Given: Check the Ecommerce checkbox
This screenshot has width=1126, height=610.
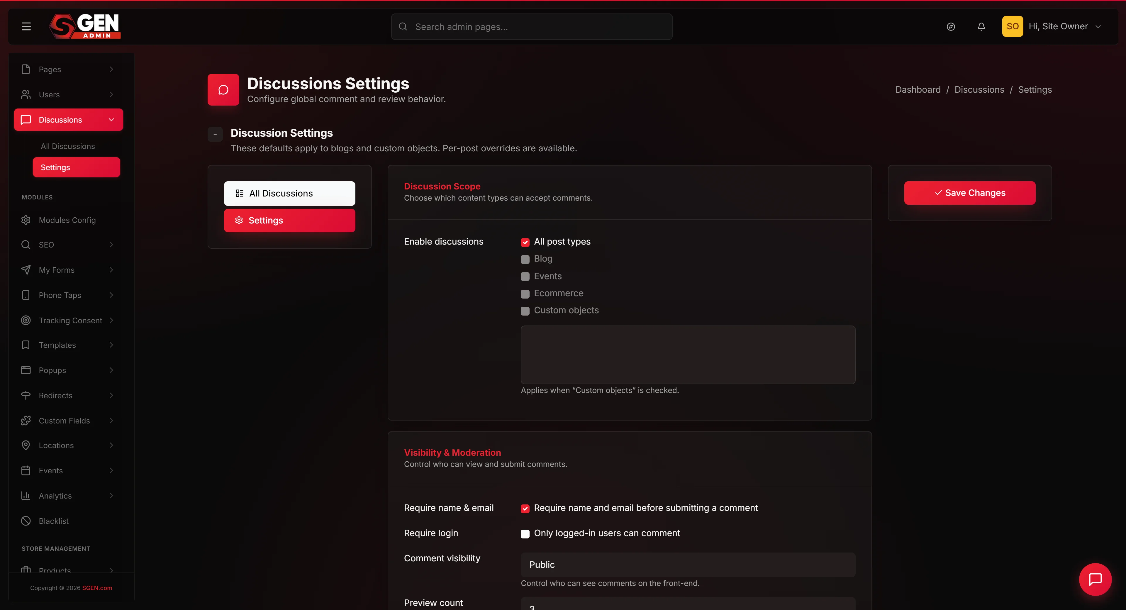Looking at the screenshot, I should pyautogui.click(x=525, y=294).
